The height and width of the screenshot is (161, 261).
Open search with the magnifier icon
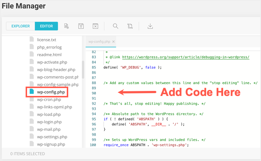(116, 26)
